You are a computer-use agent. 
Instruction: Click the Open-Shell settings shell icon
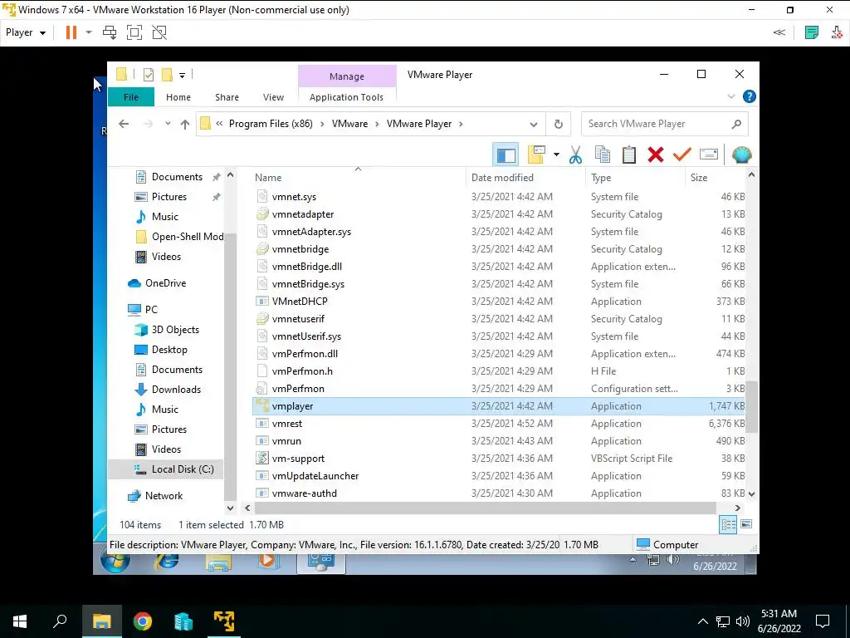coord(741,155)
